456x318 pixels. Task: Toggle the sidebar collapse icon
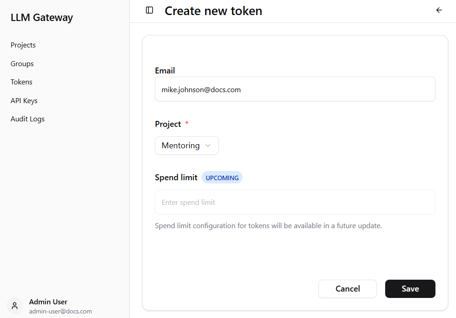[x=149, y=10]
